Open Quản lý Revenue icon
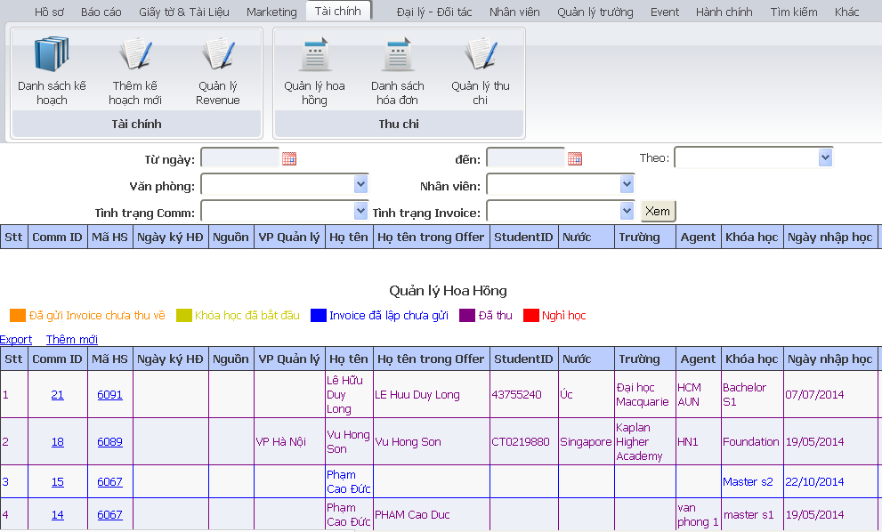 (x=218, y=54)
